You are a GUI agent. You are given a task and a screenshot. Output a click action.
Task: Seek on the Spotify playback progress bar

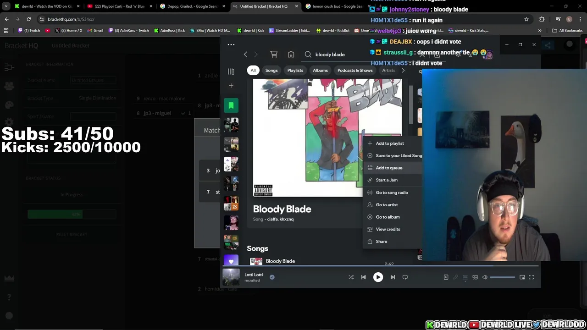(x=381, y=266)
